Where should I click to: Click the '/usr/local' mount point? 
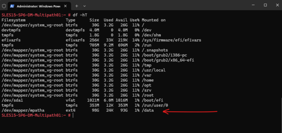[153, 70]
